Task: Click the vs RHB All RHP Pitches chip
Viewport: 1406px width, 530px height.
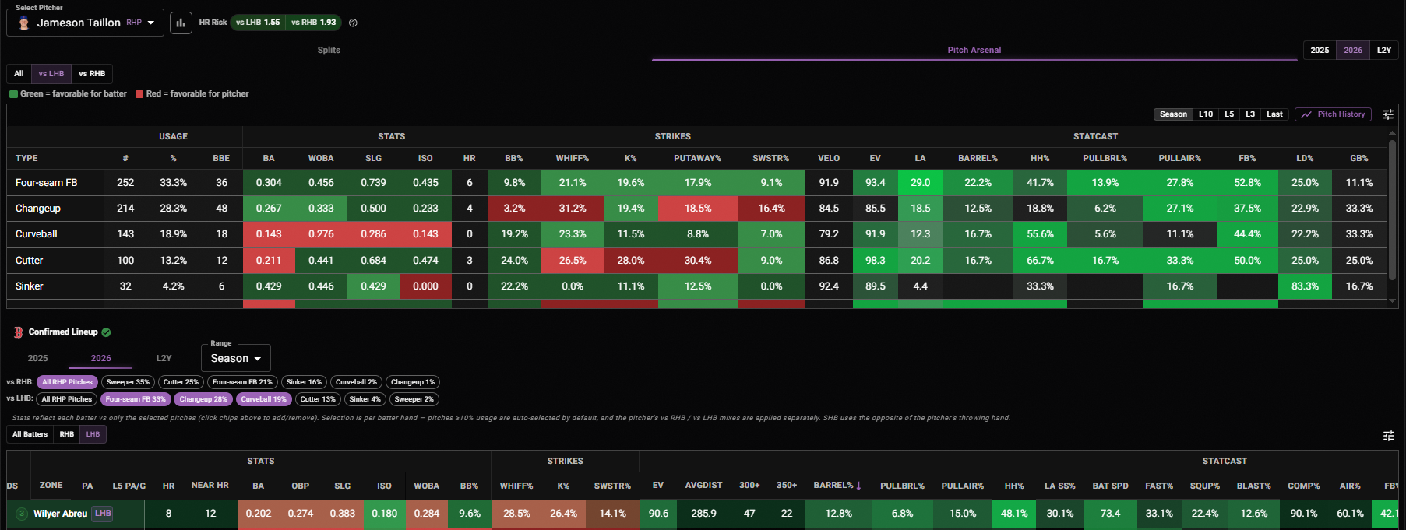Action: [x=67, y=382]
